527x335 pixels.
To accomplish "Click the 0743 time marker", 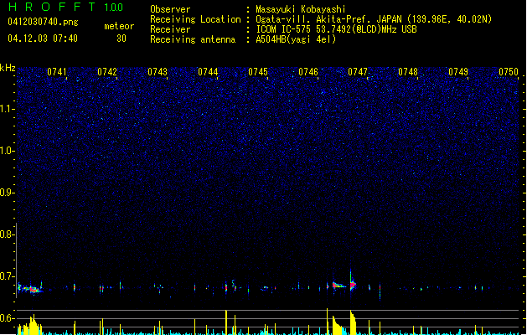I will click(158, 72).
